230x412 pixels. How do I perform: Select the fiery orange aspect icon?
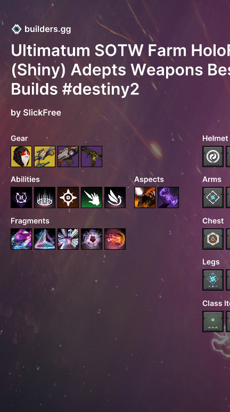[x=145, y=197]
